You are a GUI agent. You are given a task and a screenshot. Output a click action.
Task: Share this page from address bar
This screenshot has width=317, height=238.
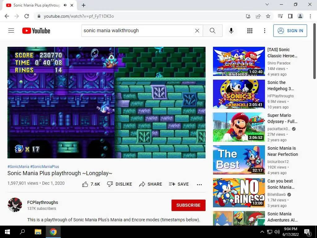[x=258, y=16]
